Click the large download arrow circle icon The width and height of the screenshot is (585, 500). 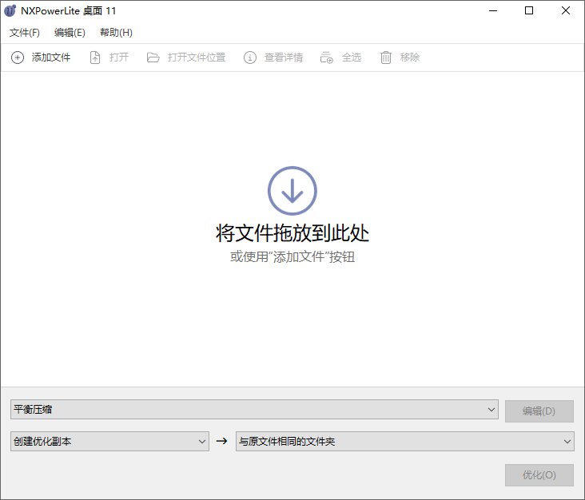pyautogui.click(x=292, y=191)
